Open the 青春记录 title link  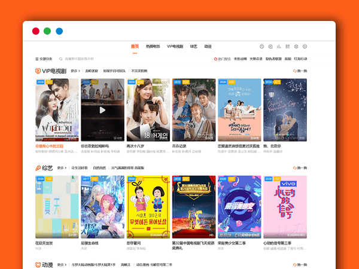pyautogui.click(x=180, y=146)
